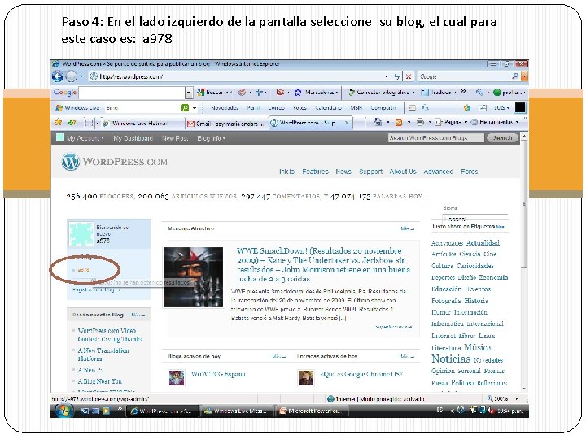Open the A Blog Near You link
Screen dimensions: 586x439
[99, 381]
